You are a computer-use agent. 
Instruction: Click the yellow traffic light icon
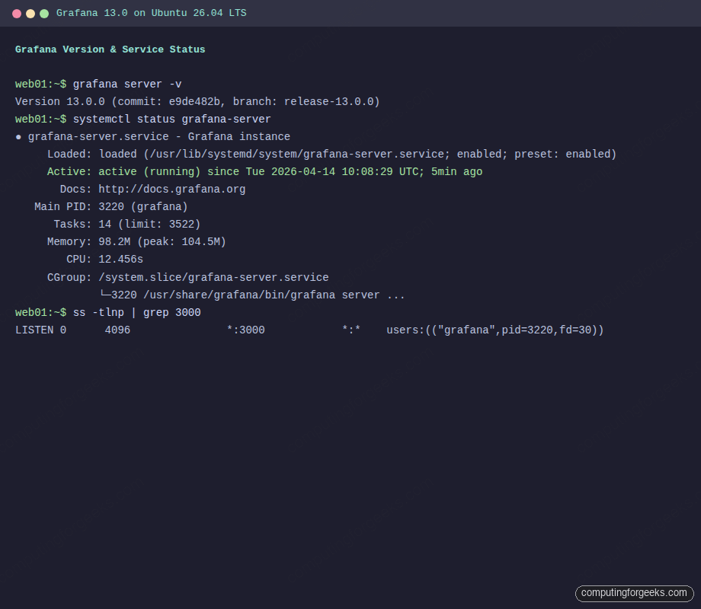pyautogui.click(x=29, y=13)
